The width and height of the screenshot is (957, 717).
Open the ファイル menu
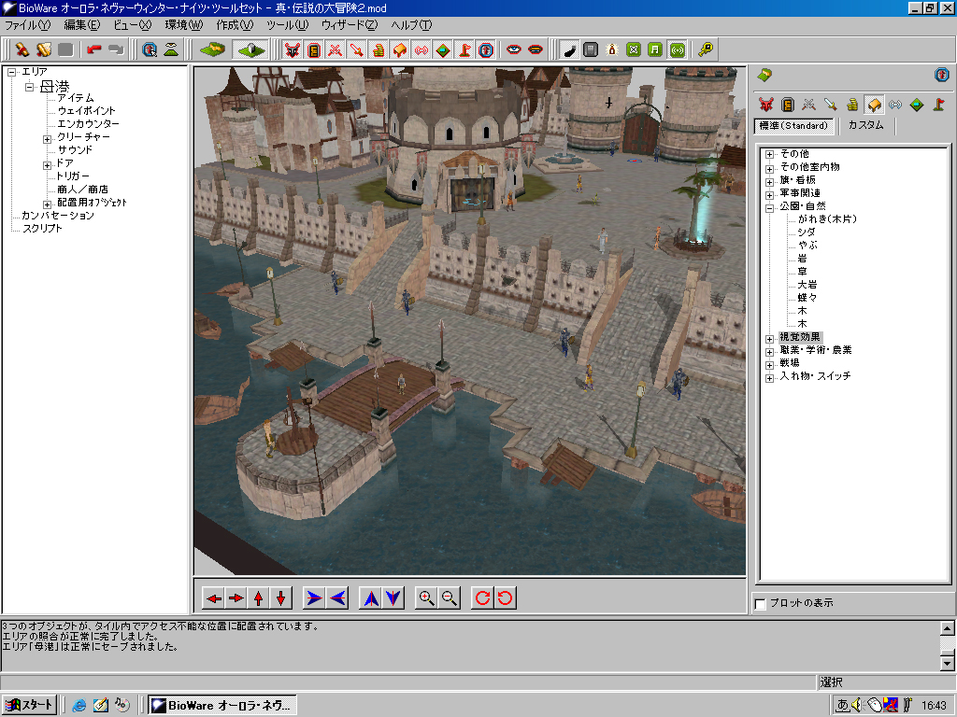(27, 25)
